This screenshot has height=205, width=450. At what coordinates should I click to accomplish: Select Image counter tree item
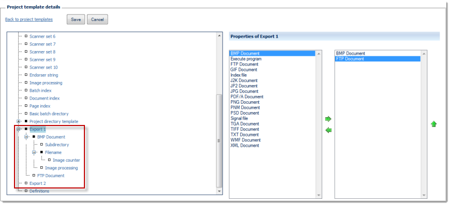coord(66,160)
